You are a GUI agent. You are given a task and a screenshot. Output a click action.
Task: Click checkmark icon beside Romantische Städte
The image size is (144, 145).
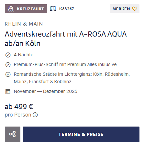[x=8, y=74]
